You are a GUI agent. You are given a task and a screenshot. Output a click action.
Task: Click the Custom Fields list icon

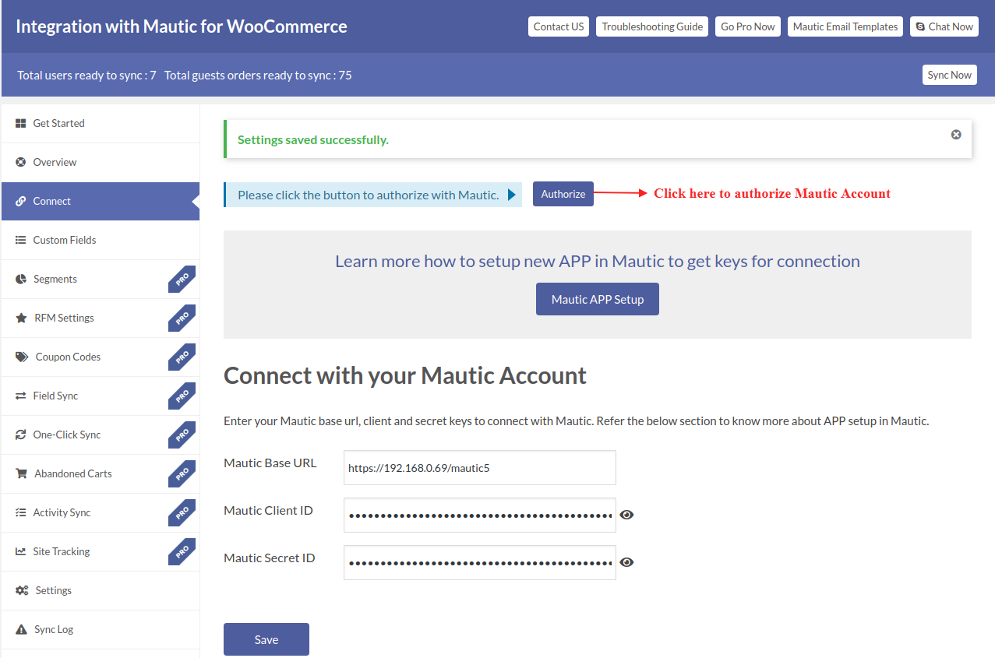click(x=21, y=240)
